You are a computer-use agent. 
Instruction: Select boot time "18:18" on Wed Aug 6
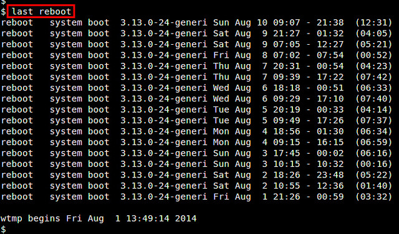pos(287,88)
